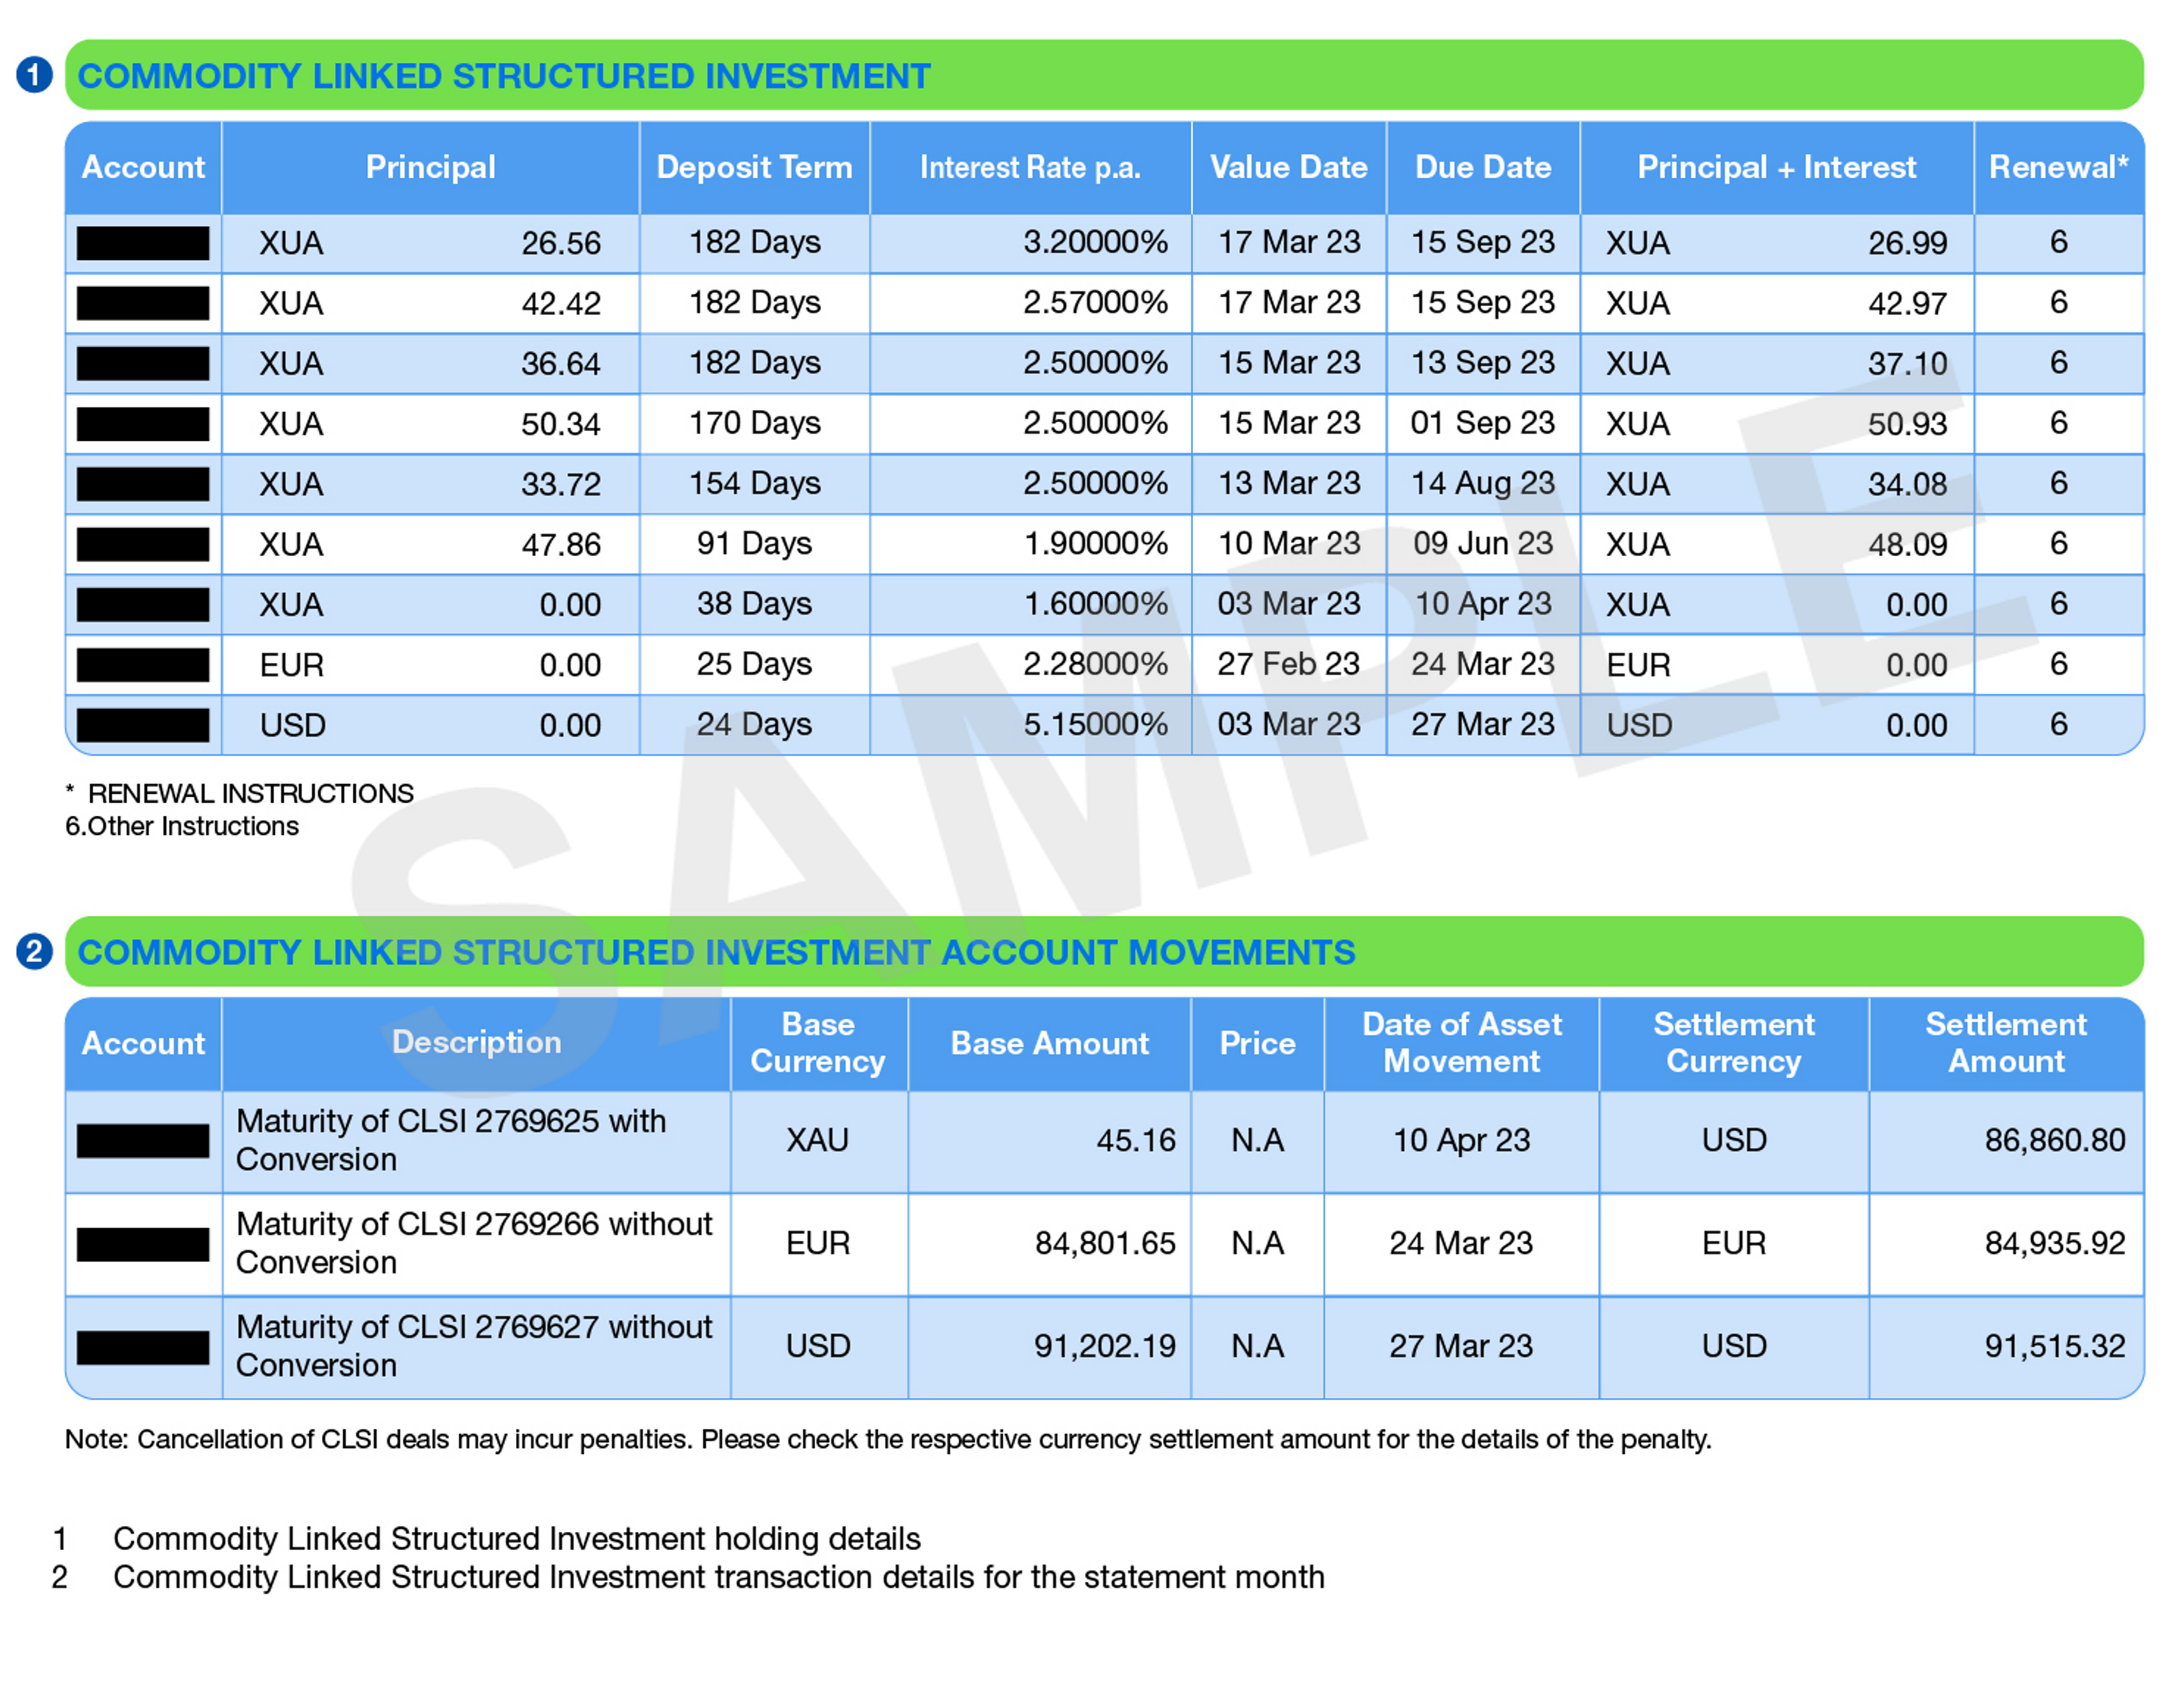This screenshot has height=1691, width=2184.
Task: Click the due date 13 Sep 23
Action: click(x=1483, y=363)
